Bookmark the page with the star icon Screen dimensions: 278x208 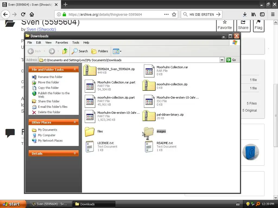[x=174, y=14]
